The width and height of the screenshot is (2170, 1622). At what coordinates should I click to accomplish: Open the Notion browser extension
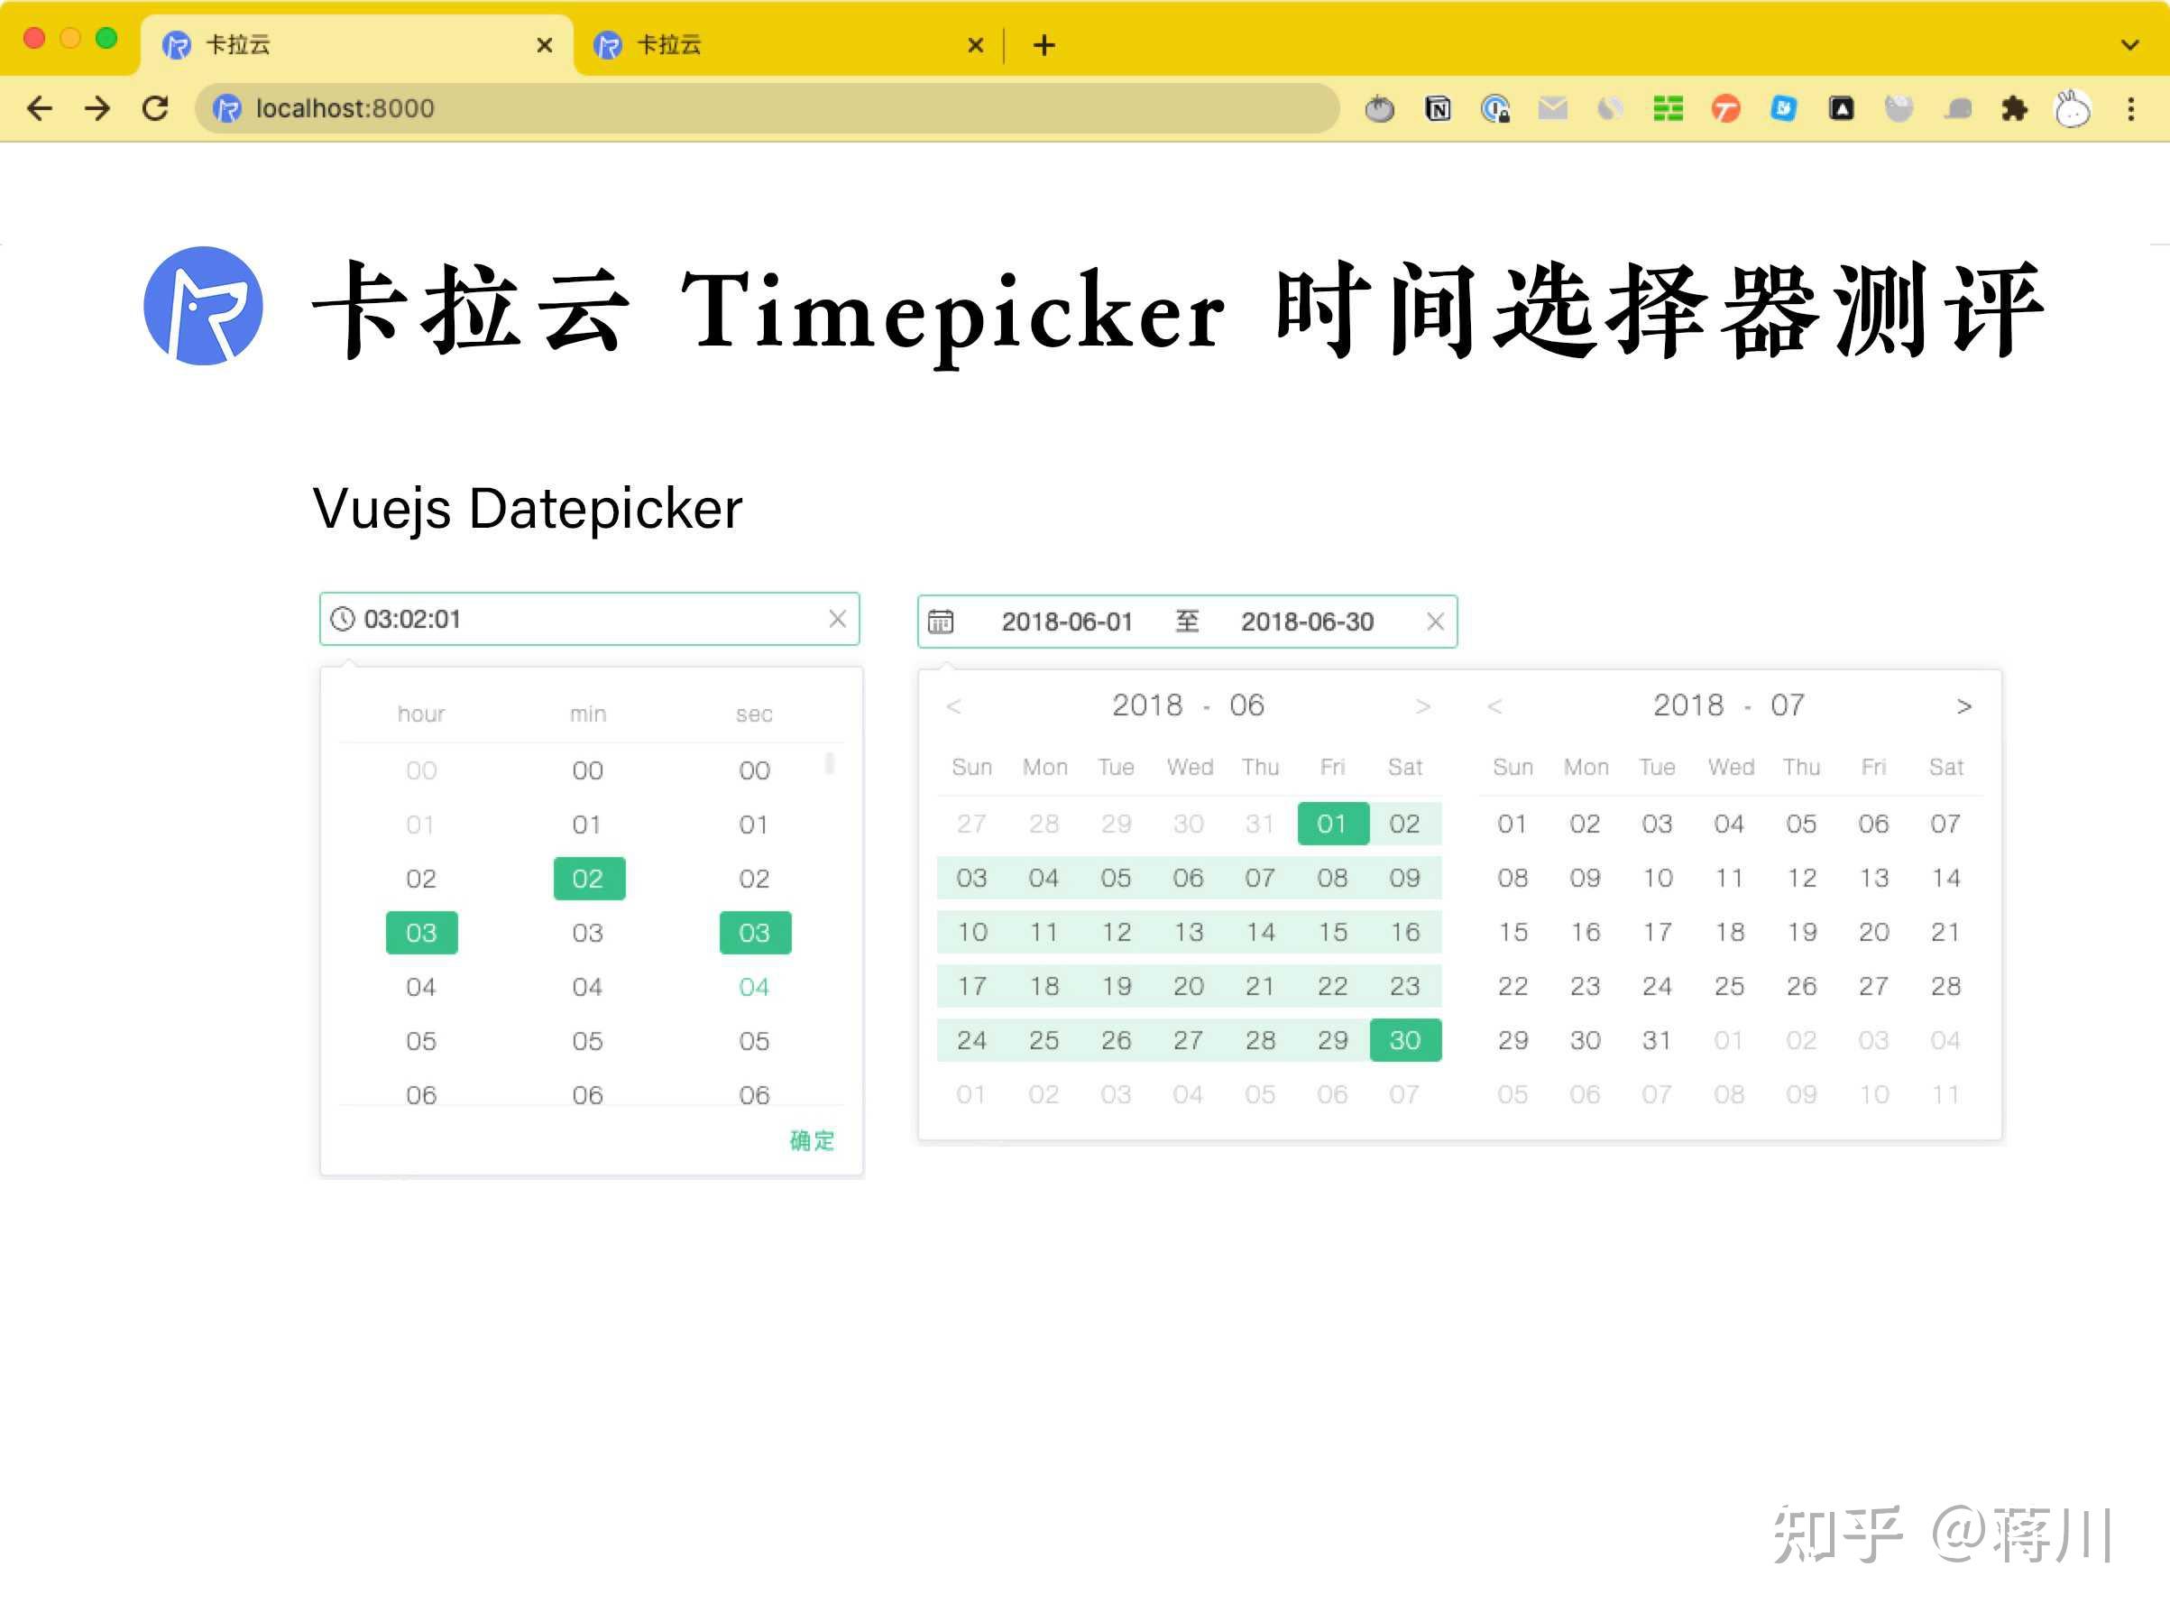[x=1437, y=109]
